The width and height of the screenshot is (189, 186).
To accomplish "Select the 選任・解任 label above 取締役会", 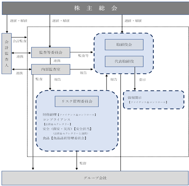I will 133,21.
